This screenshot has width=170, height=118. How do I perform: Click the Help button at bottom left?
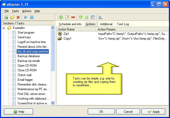pos(18,111)
